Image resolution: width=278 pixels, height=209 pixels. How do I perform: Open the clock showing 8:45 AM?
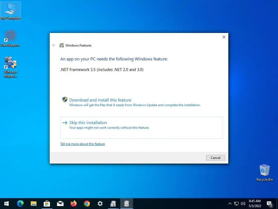(255, 204)
